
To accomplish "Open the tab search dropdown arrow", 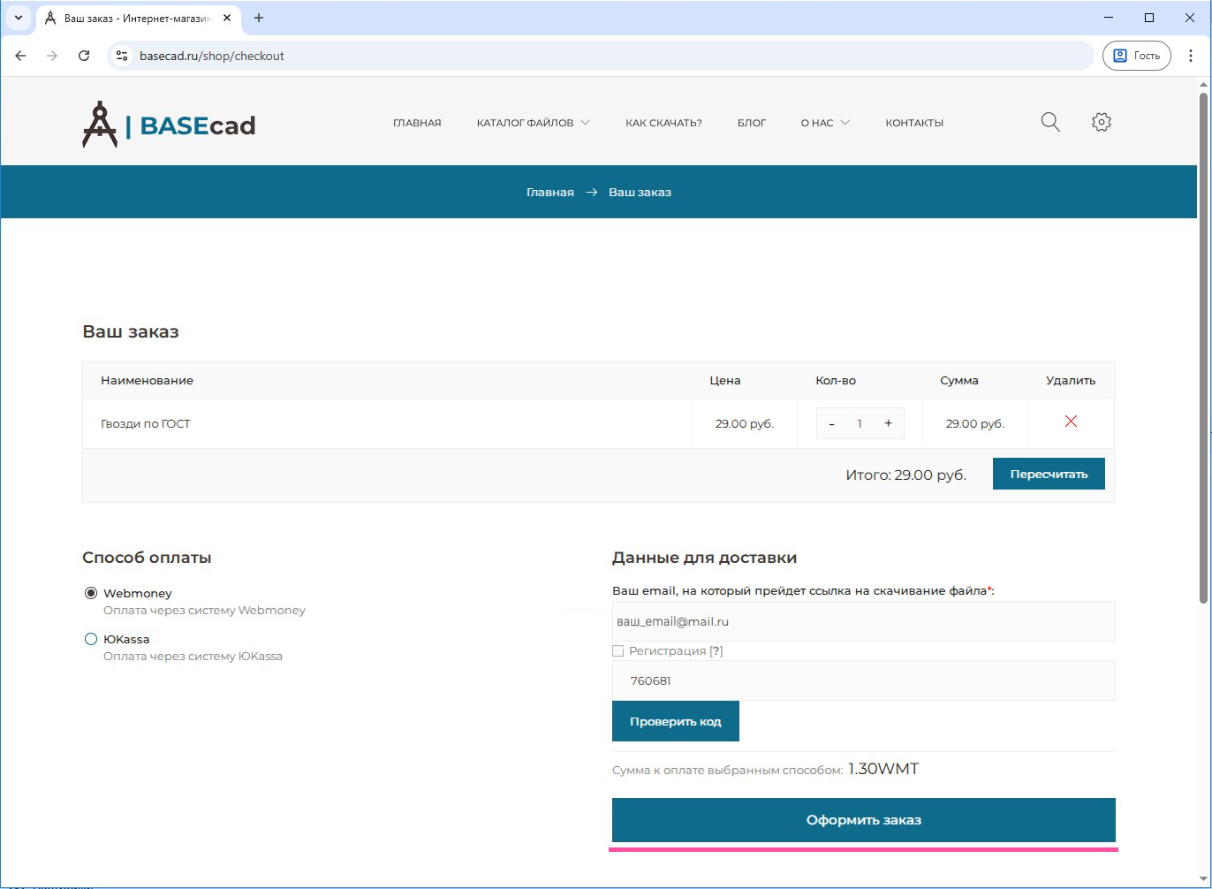I will pos(19,18).
